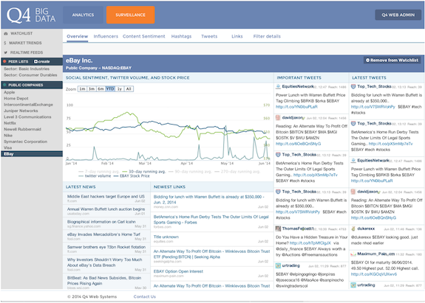Click first Top_Tech_Stocks avatar in Latest Tweets
The image size is (425, 303).
point(353,86)
